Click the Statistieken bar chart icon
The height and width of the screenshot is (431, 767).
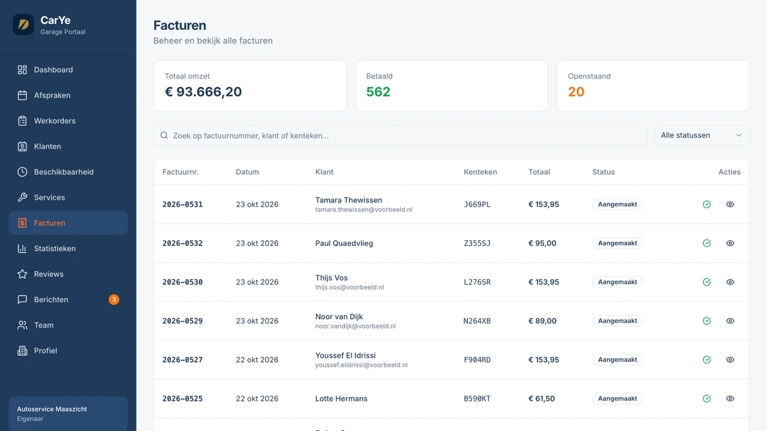click(22, 248)
